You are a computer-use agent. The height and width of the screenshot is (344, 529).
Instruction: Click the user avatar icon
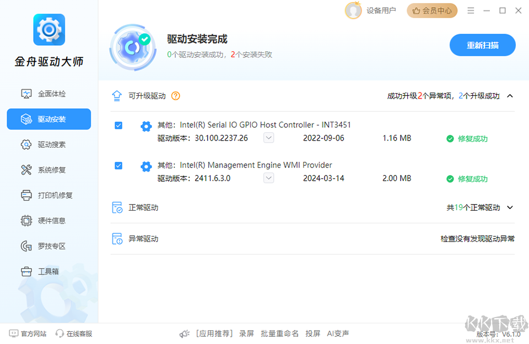[x=353, y=10]
